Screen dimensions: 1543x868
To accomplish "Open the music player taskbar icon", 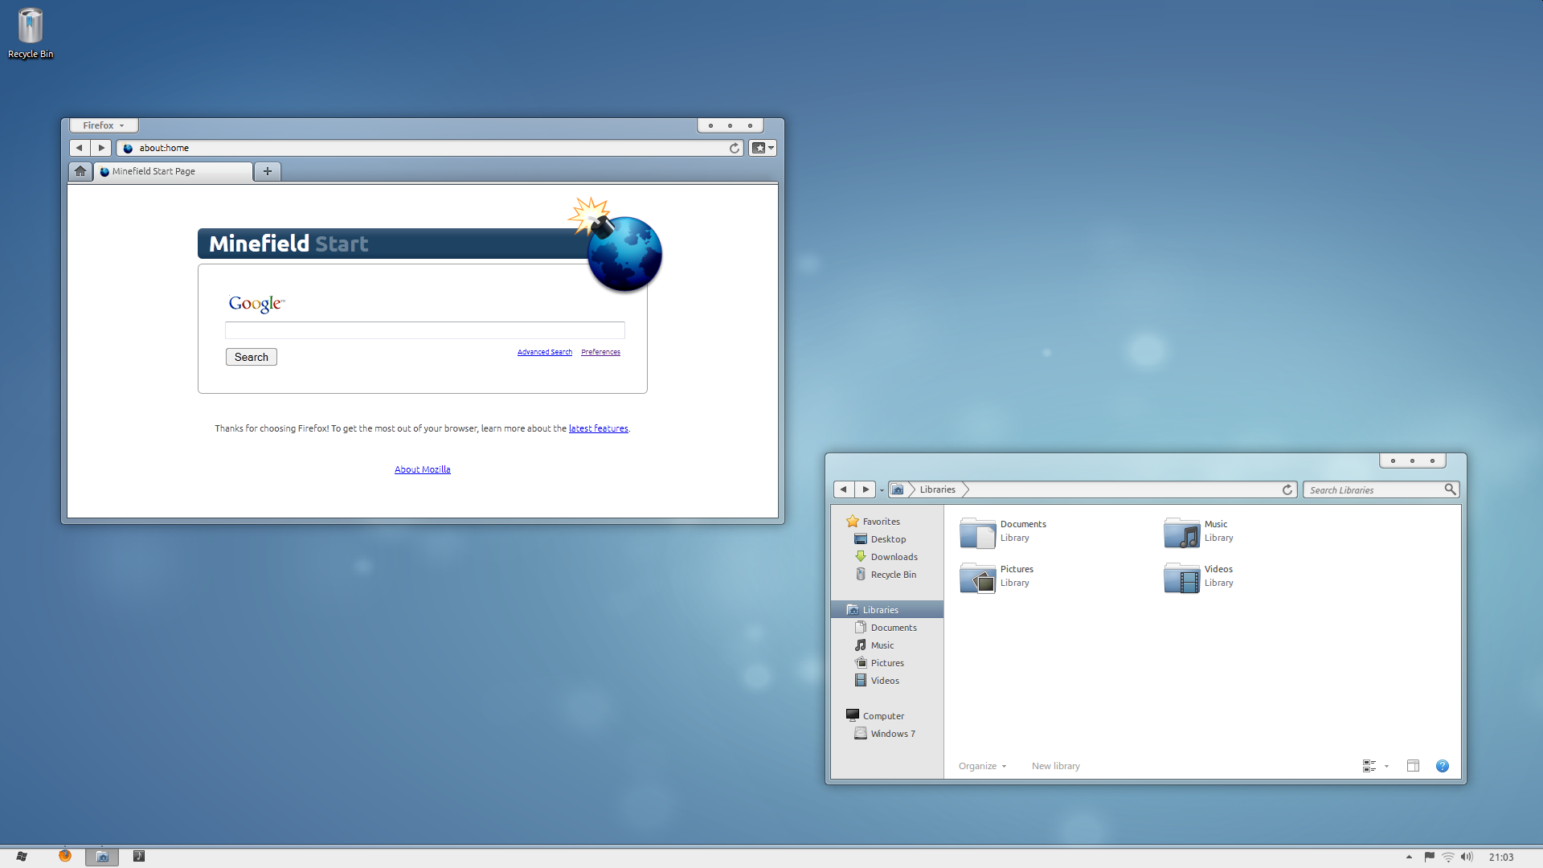I will pyautogui.click(x=139, y=857).
